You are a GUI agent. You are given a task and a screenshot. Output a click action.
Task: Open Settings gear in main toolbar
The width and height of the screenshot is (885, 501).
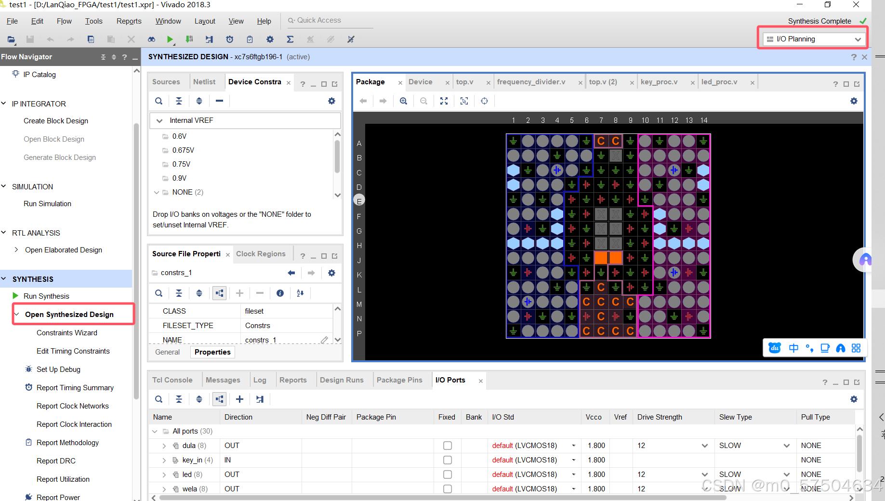pos(270,40)
